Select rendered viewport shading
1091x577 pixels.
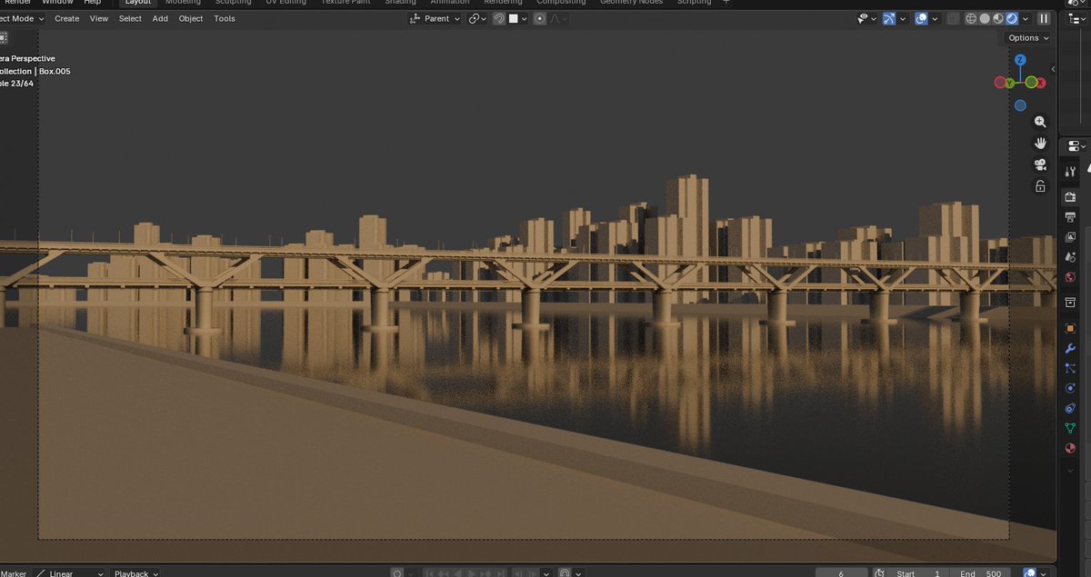coord(1011,18)
